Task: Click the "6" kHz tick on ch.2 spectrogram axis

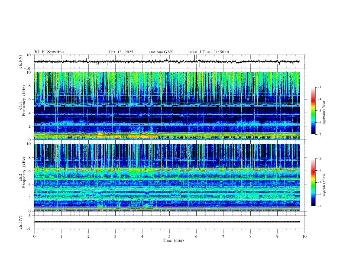Action: point(30,171)
